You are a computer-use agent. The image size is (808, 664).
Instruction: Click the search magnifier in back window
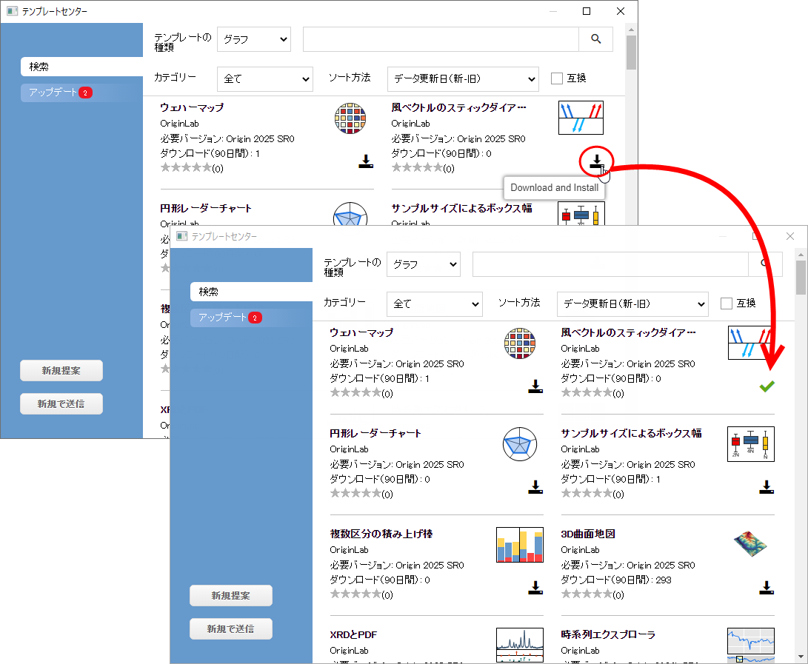tap(595, 39)
